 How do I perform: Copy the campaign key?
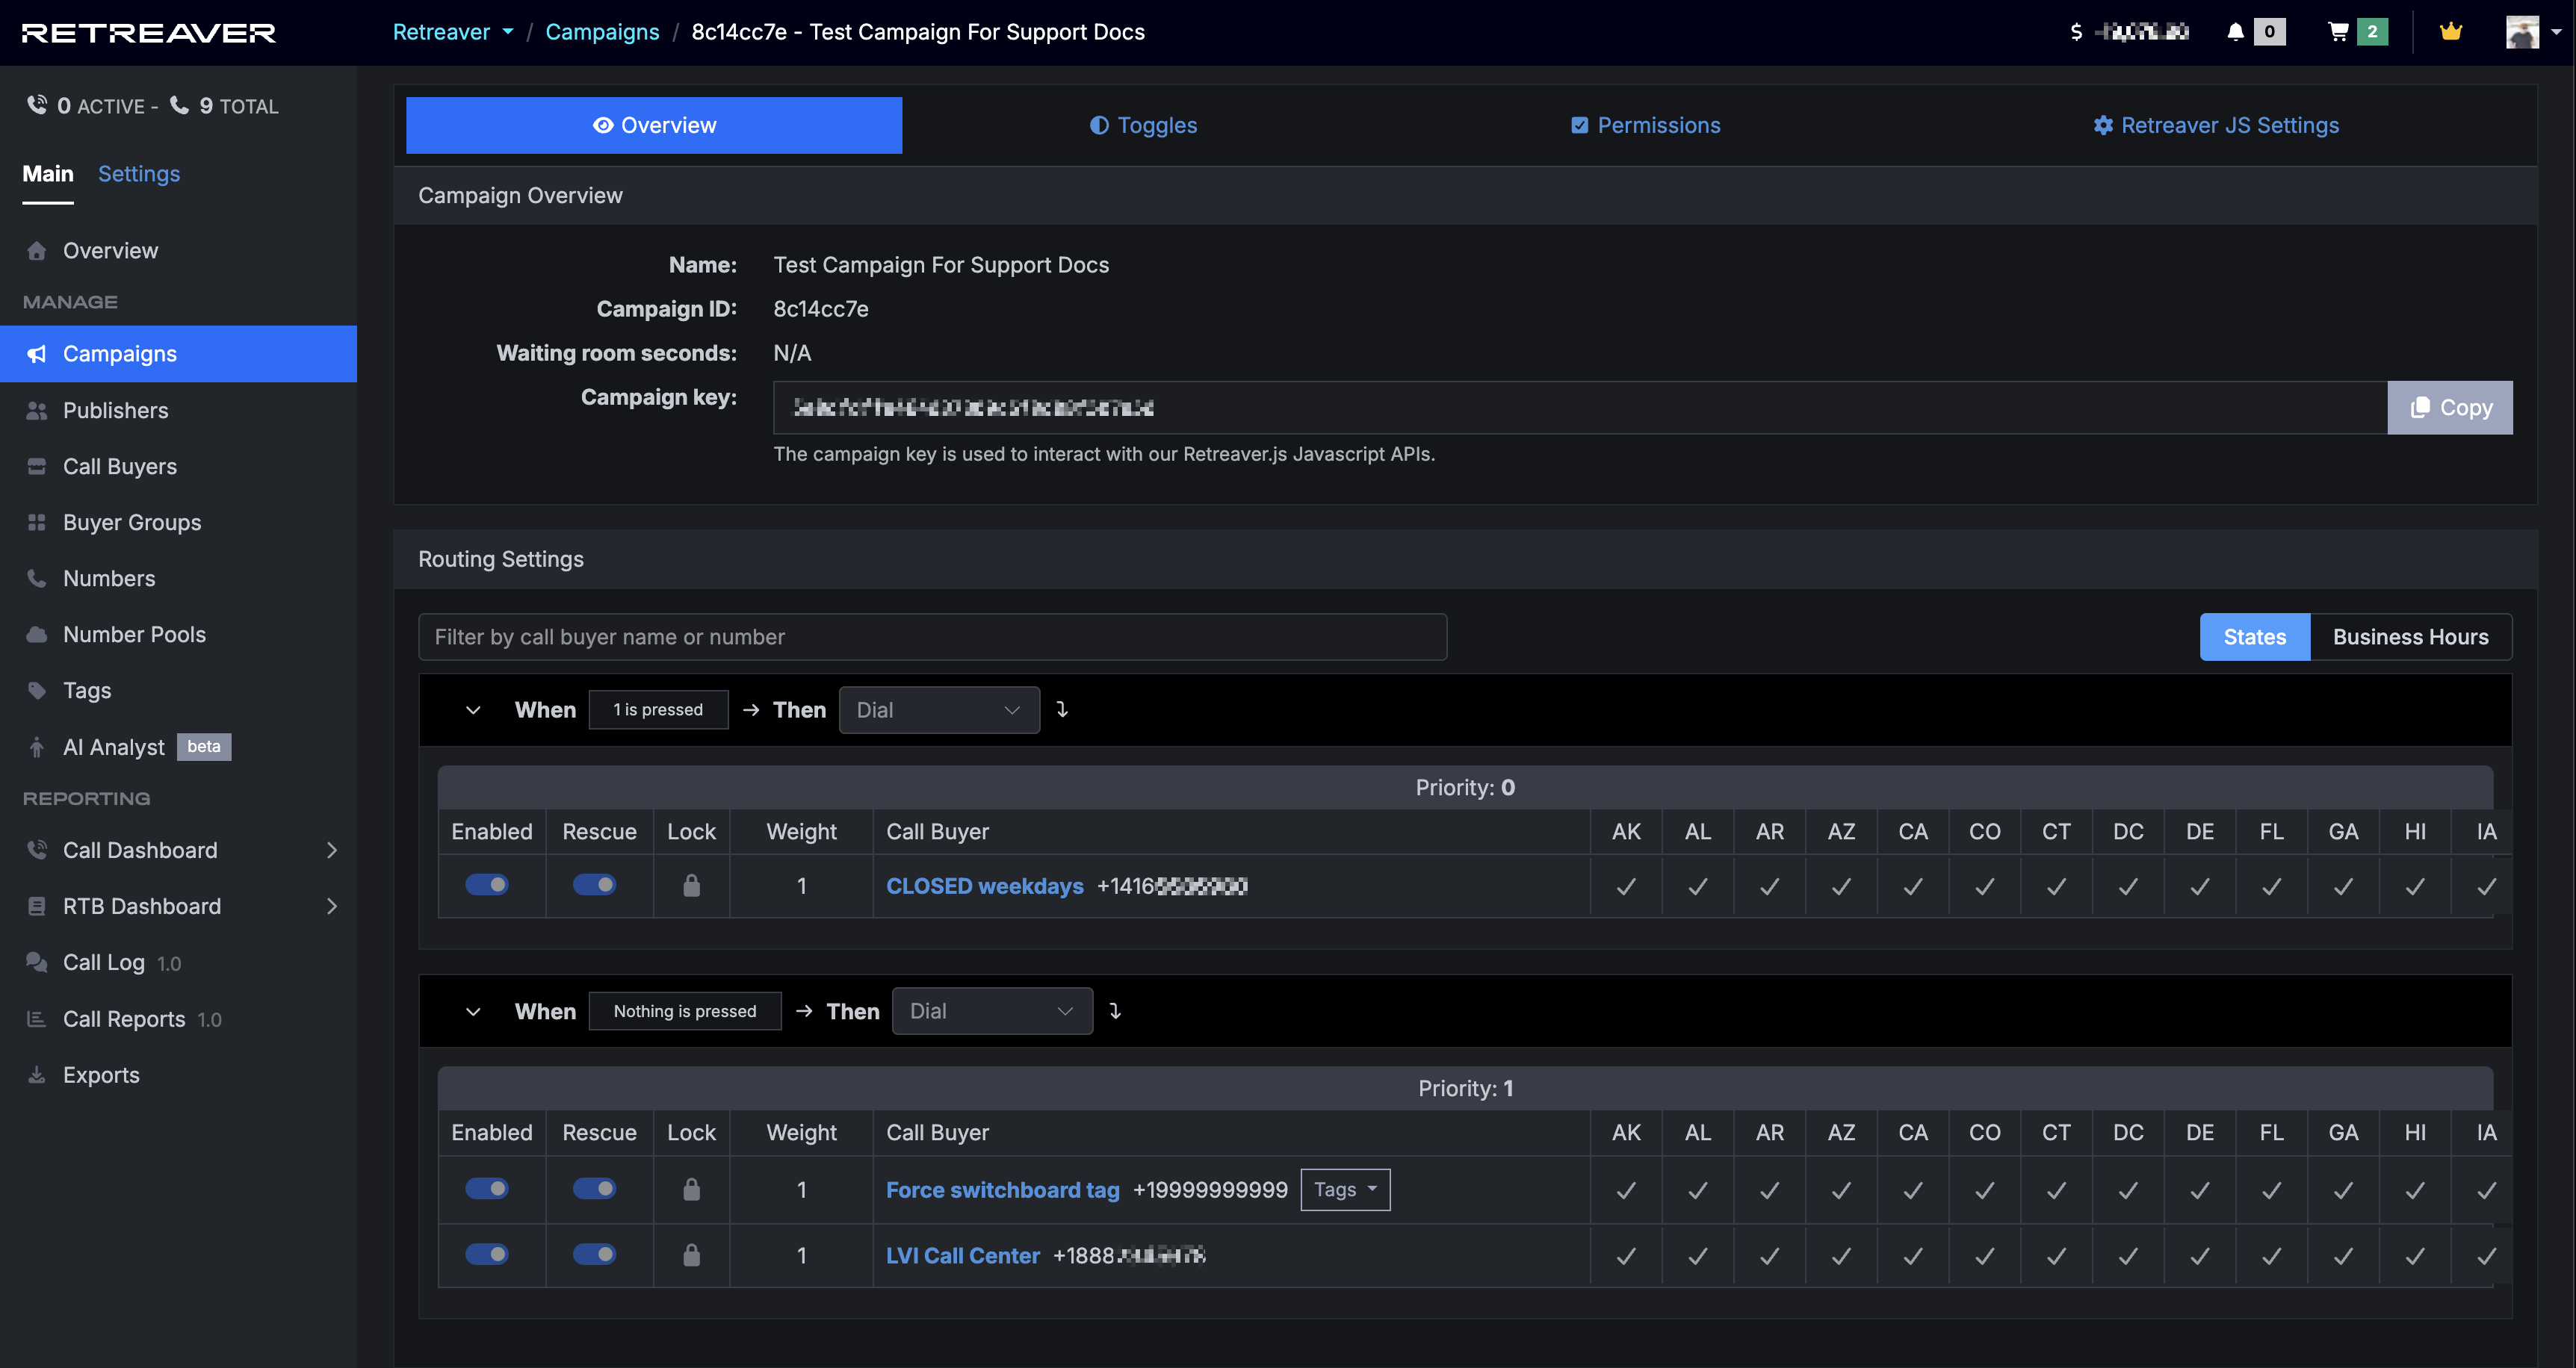2450,408
